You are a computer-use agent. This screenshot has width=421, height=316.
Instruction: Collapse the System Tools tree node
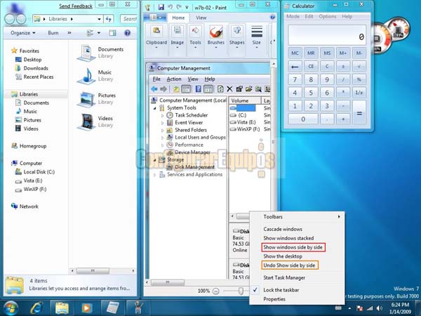coord(155,108)
